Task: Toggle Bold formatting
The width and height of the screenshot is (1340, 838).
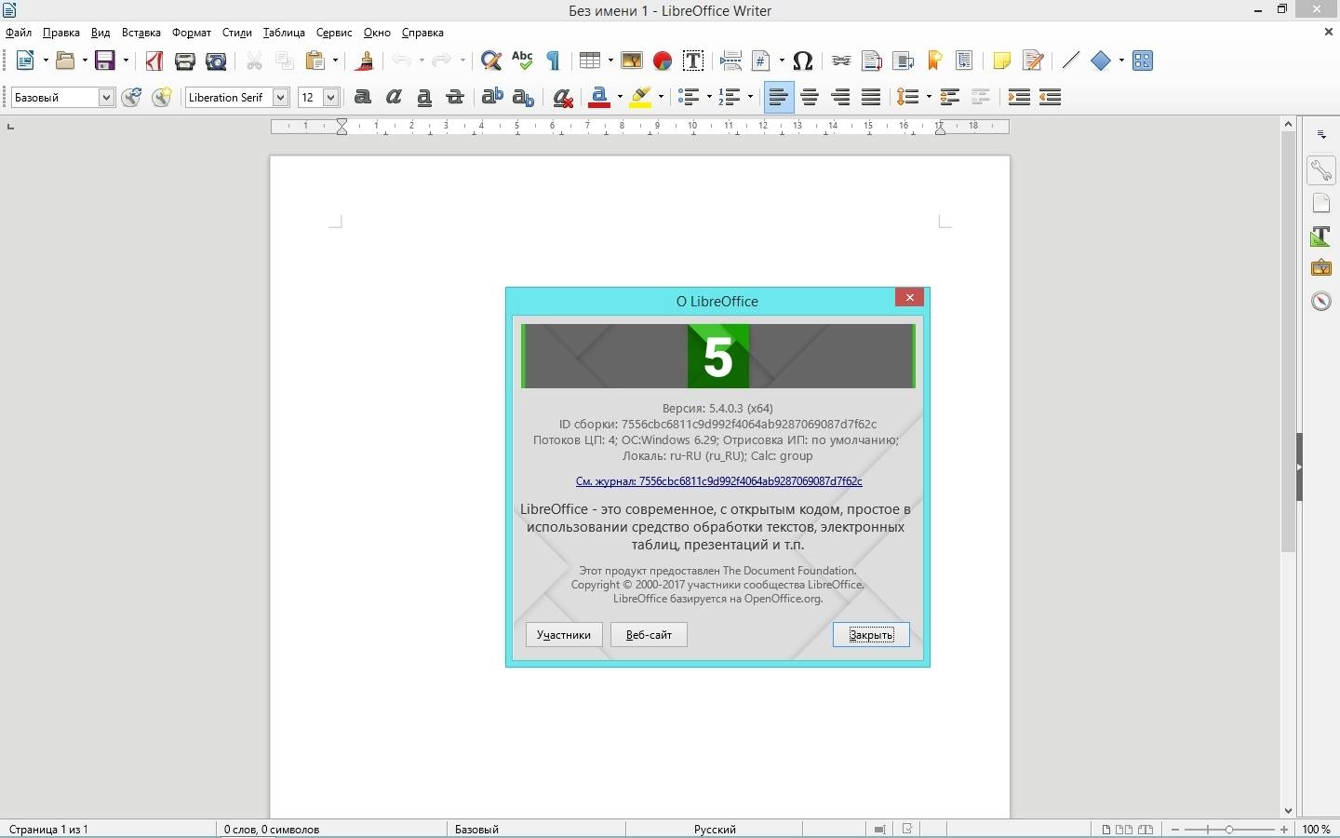Action: 363,97
